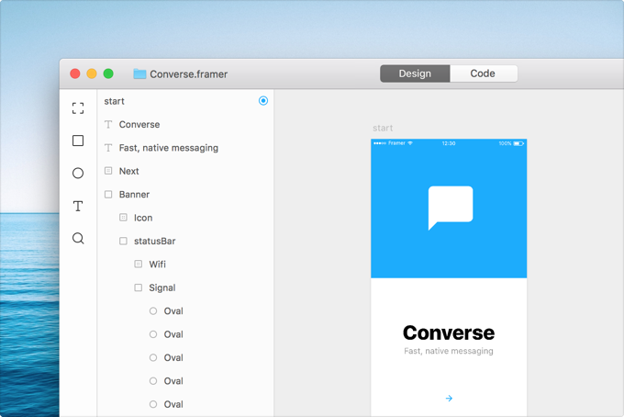The width and height of the screenshot is (624, 417).
Task: Select the Converse text layer
Action: point(185,124)
